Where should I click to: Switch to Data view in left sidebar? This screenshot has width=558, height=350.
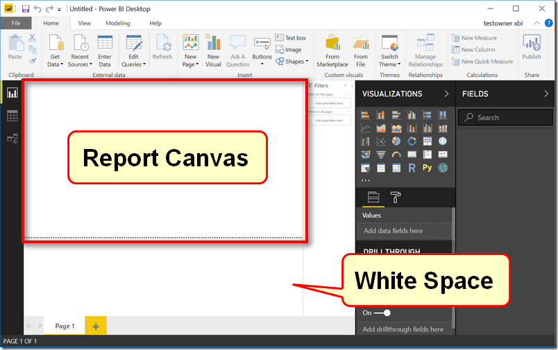click(12, 116)
